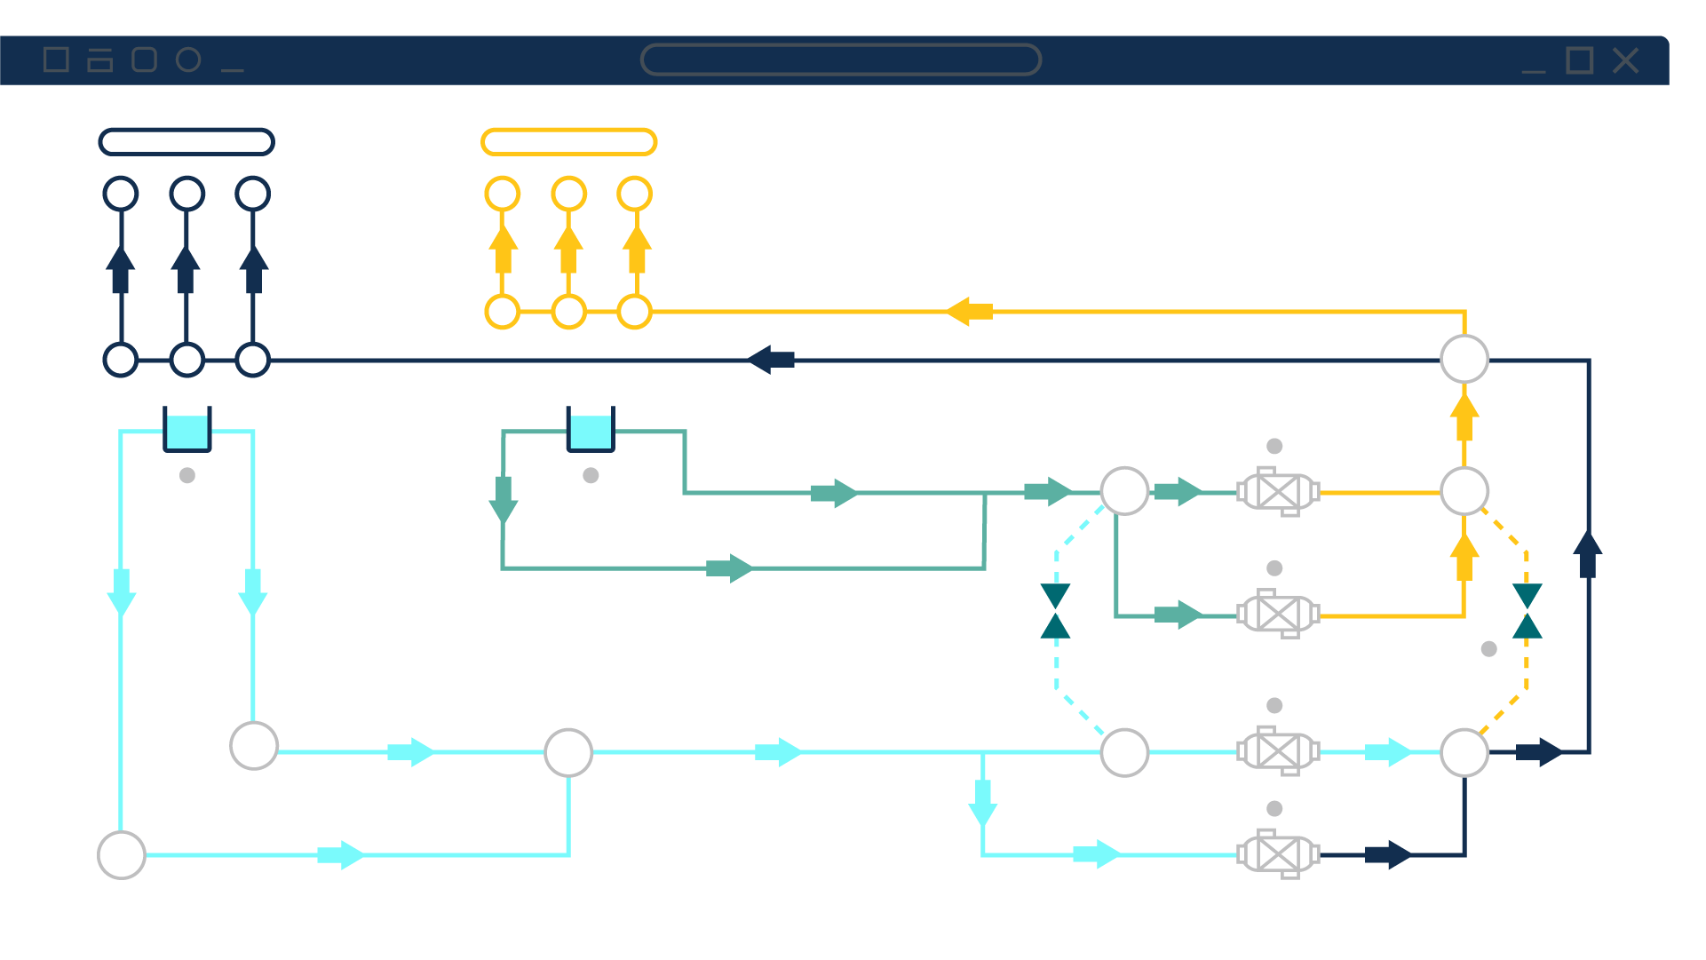The width and height of the screenshot is (1706, 960).
Task: Click the gray junction node where navy and yellow lines meet
Action: click(x=1464, y=359)
